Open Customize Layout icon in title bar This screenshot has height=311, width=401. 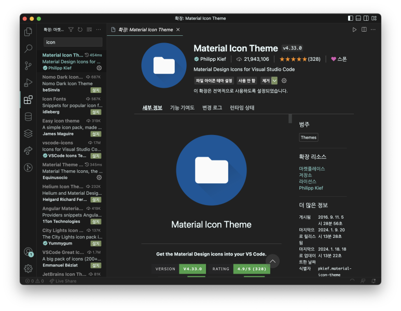(x=374, y=18)
